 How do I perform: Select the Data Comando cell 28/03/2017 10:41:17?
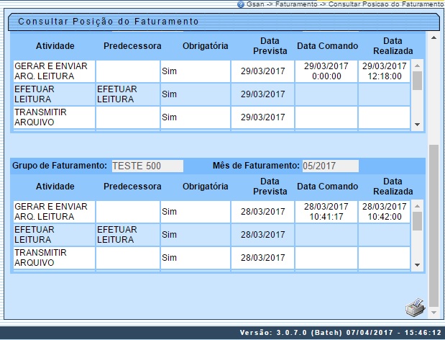326,212
